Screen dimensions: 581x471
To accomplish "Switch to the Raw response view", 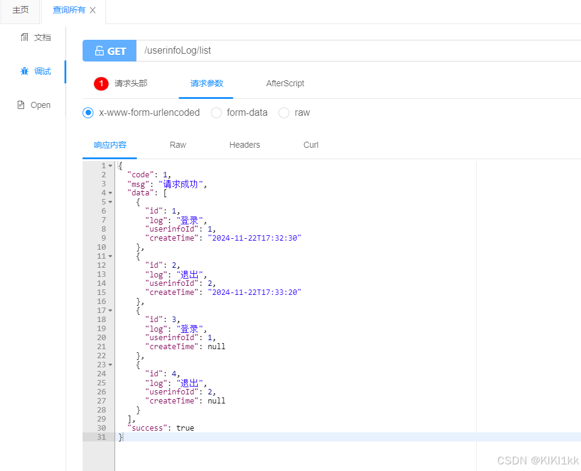I will (178, 145).
